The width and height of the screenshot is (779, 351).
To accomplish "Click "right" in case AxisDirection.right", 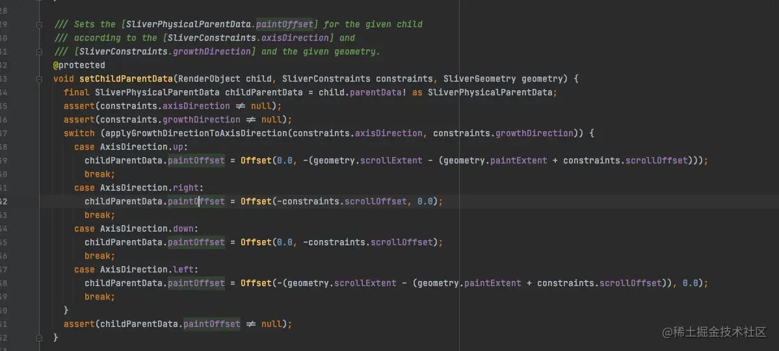I will coord(186,188).
